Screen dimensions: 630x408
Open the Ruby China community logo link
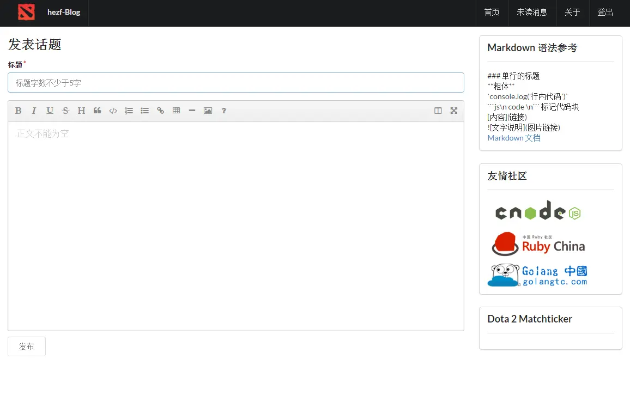[x=538, y=243]
